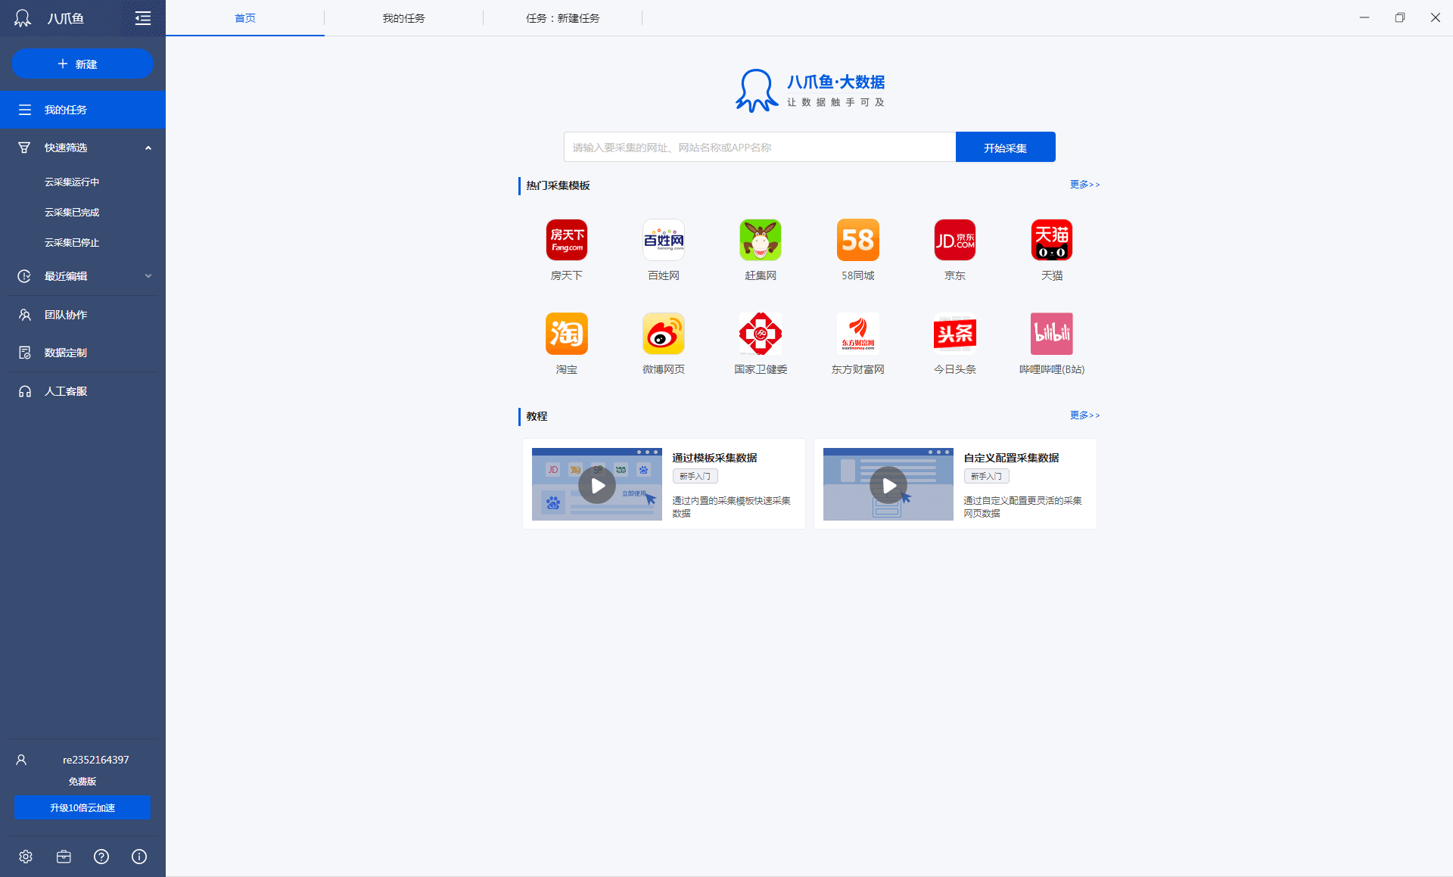The image size is (1453, 877).
Task: Play the 通过模板采集数据 tutorial video
Action: 597,485
